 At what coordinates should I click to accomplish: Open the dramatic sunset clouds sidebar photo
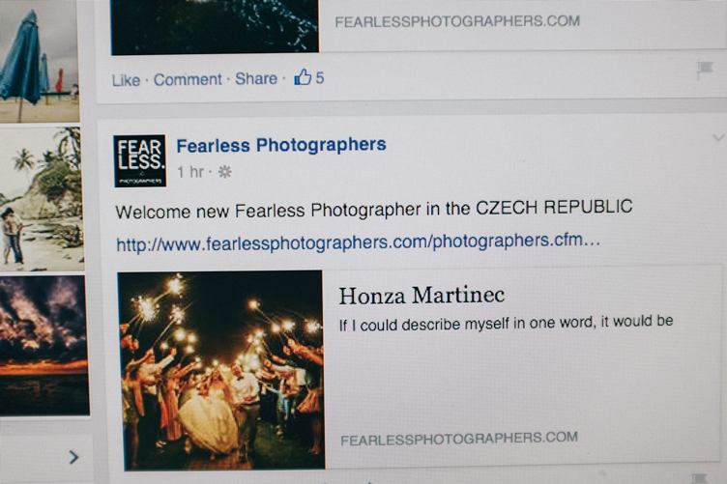pyautogui.click(x=44, y=346)
